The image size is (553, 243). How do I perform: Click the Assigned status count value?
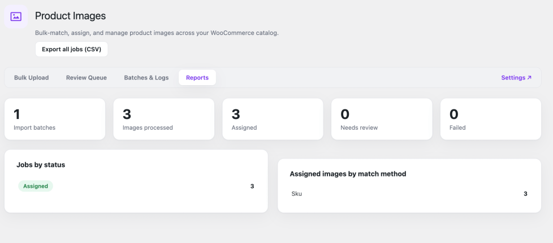pos(252,187)
